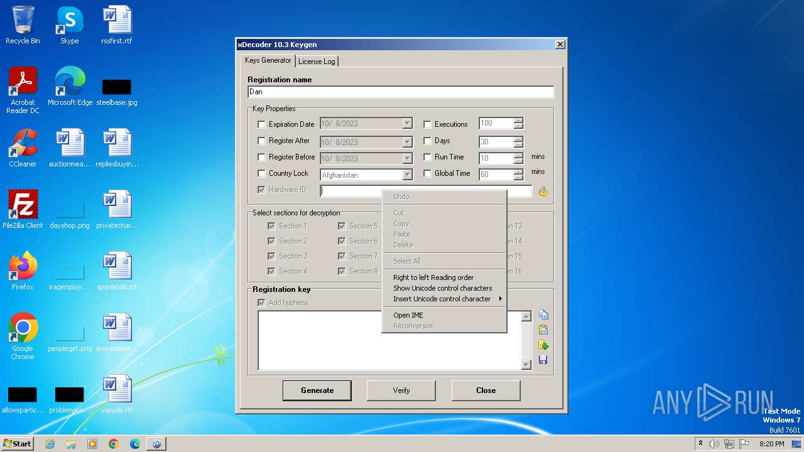
Task: Open rssfirst.rtf document icon
Action: tap(117, 26)
